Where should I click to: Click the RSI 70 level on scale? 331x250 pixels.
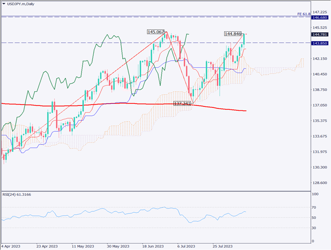click(x=315, y=208)
